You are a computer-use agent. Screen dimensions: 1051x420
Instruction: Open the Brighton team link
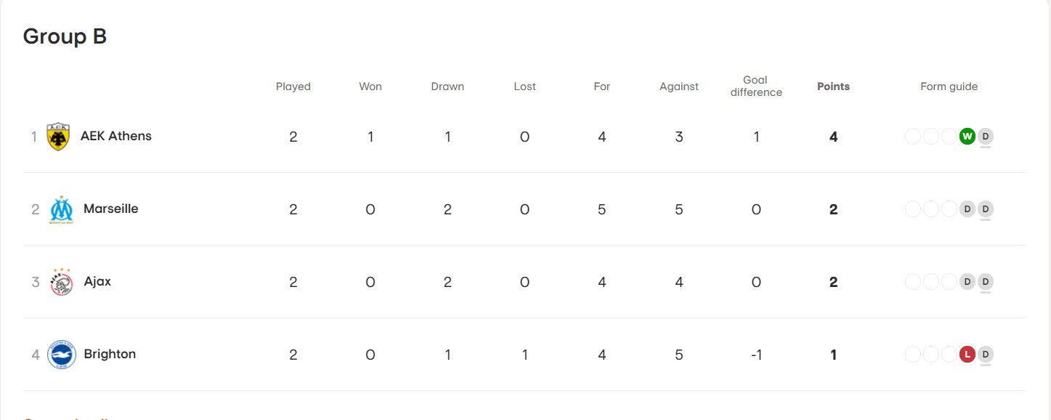(110, 354)
